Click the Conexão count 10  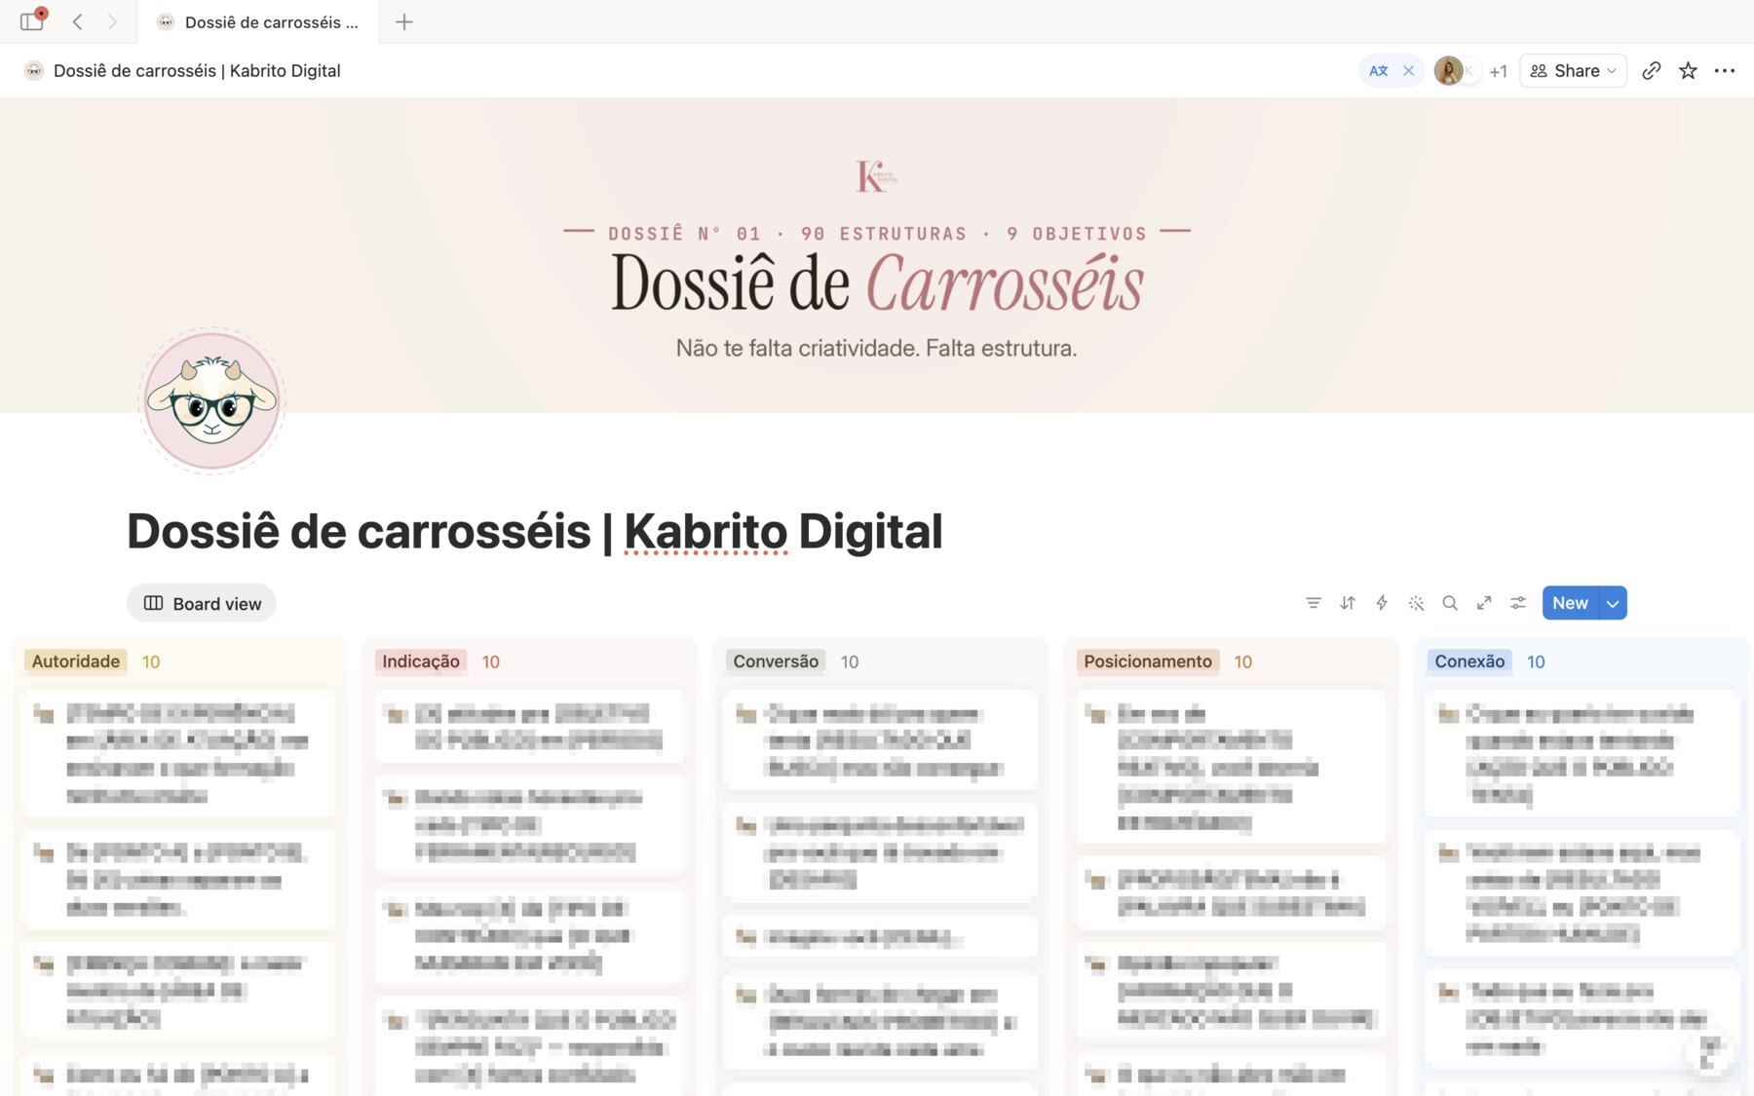(x=1536, y=661)
